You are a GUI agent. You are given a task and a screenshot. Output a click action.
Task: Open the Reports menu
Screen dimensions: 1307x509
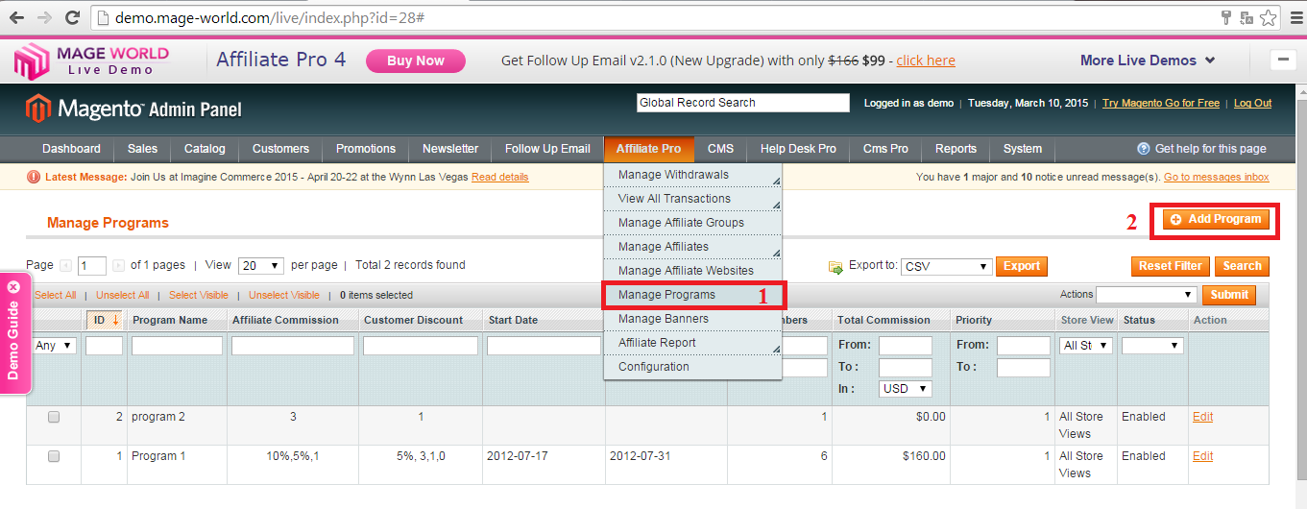pos(956,149)
